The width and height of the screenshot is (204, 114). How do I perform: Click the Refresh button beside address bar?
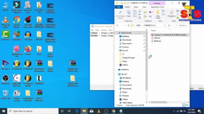[169, 25]
